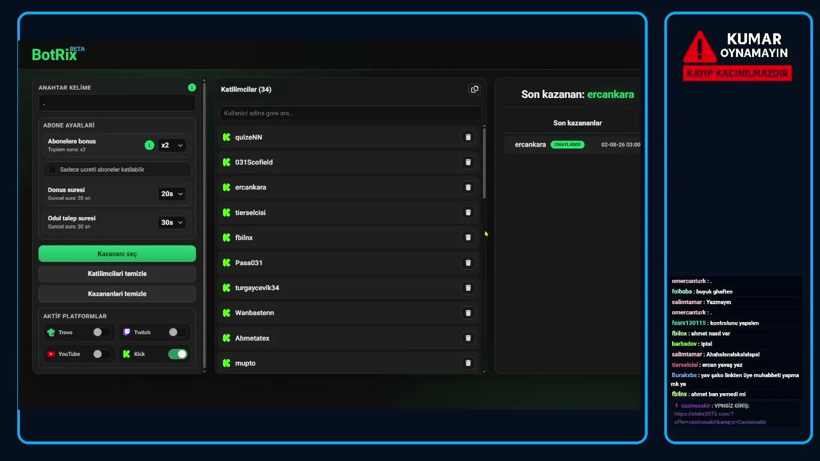Enable the Twitch platform toggle
Screen dimensions: 820x461
177,332
